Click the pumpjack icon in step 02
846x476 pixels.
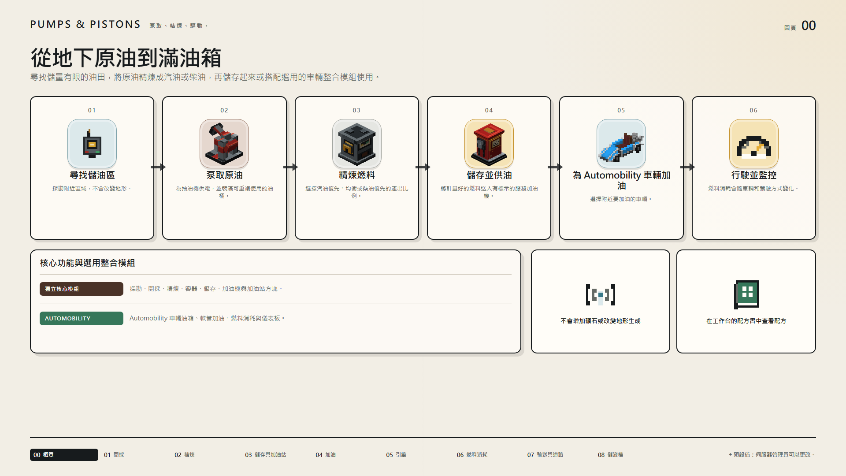[224, 144]
